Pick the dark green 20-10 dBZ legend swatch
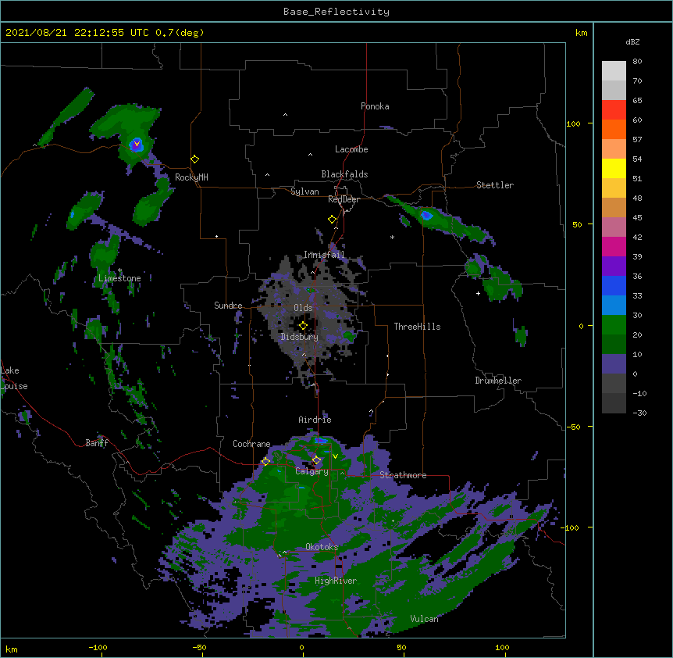The width and height of the screenshot is (673, 658). coord(614,345)
